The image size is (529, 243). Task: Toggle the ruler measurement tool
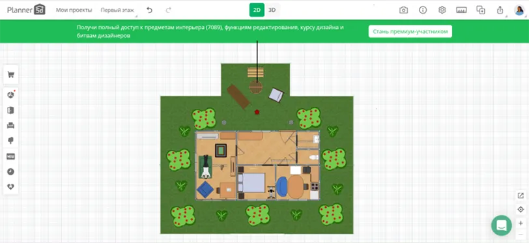pyautogui.click(x=461, y=10)
